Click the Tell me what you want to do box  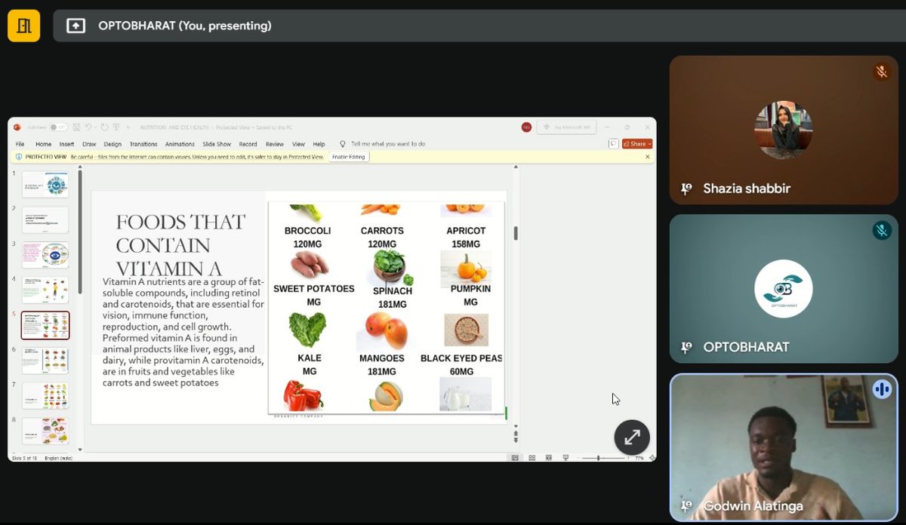coord(388,144)
